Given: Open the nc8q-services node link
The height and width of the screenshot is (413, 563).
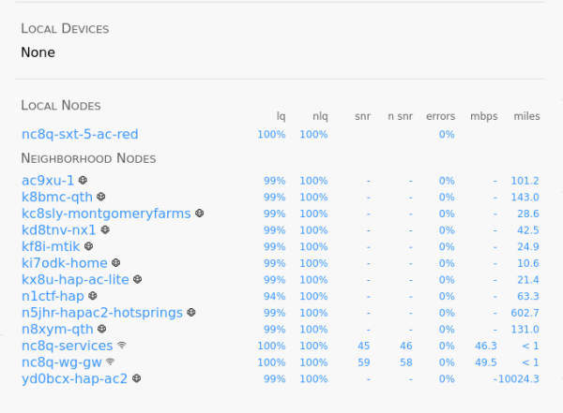Looking at the screenshot, I should point(68,346).
